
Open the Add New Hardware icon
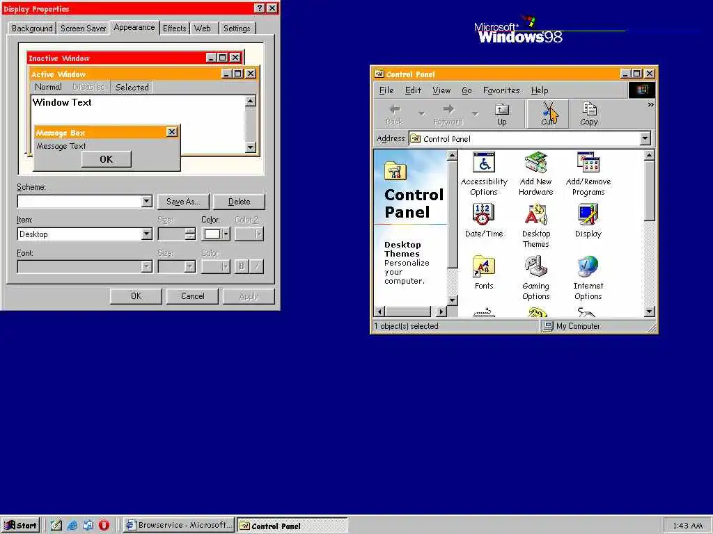coord(535,175)
